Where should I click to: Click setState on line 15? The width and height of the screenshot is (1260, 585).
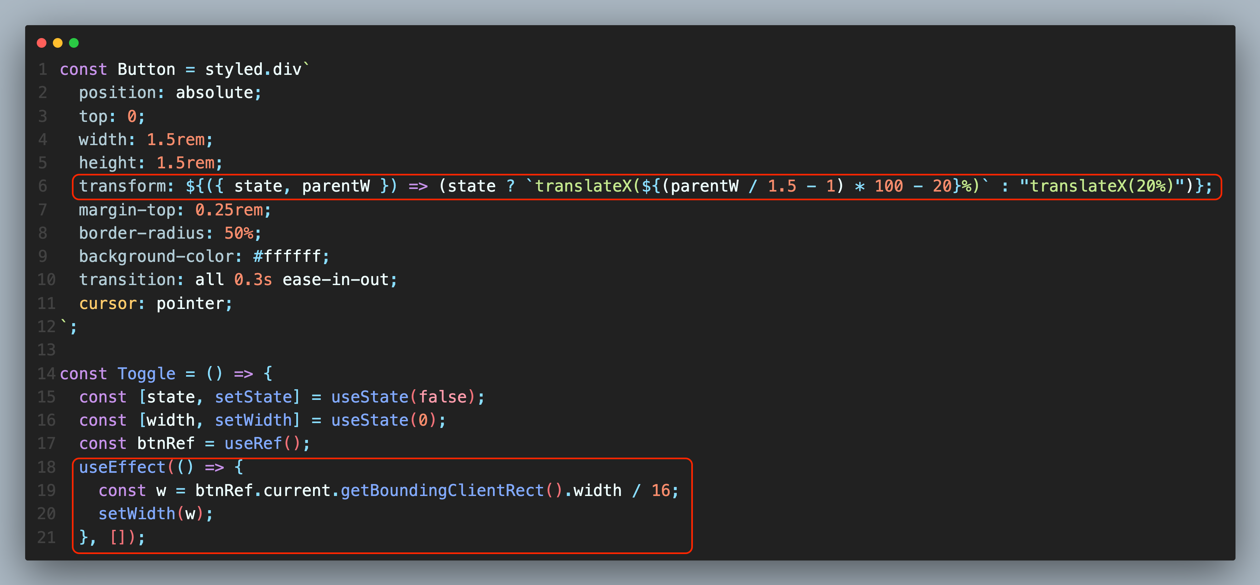253,397
